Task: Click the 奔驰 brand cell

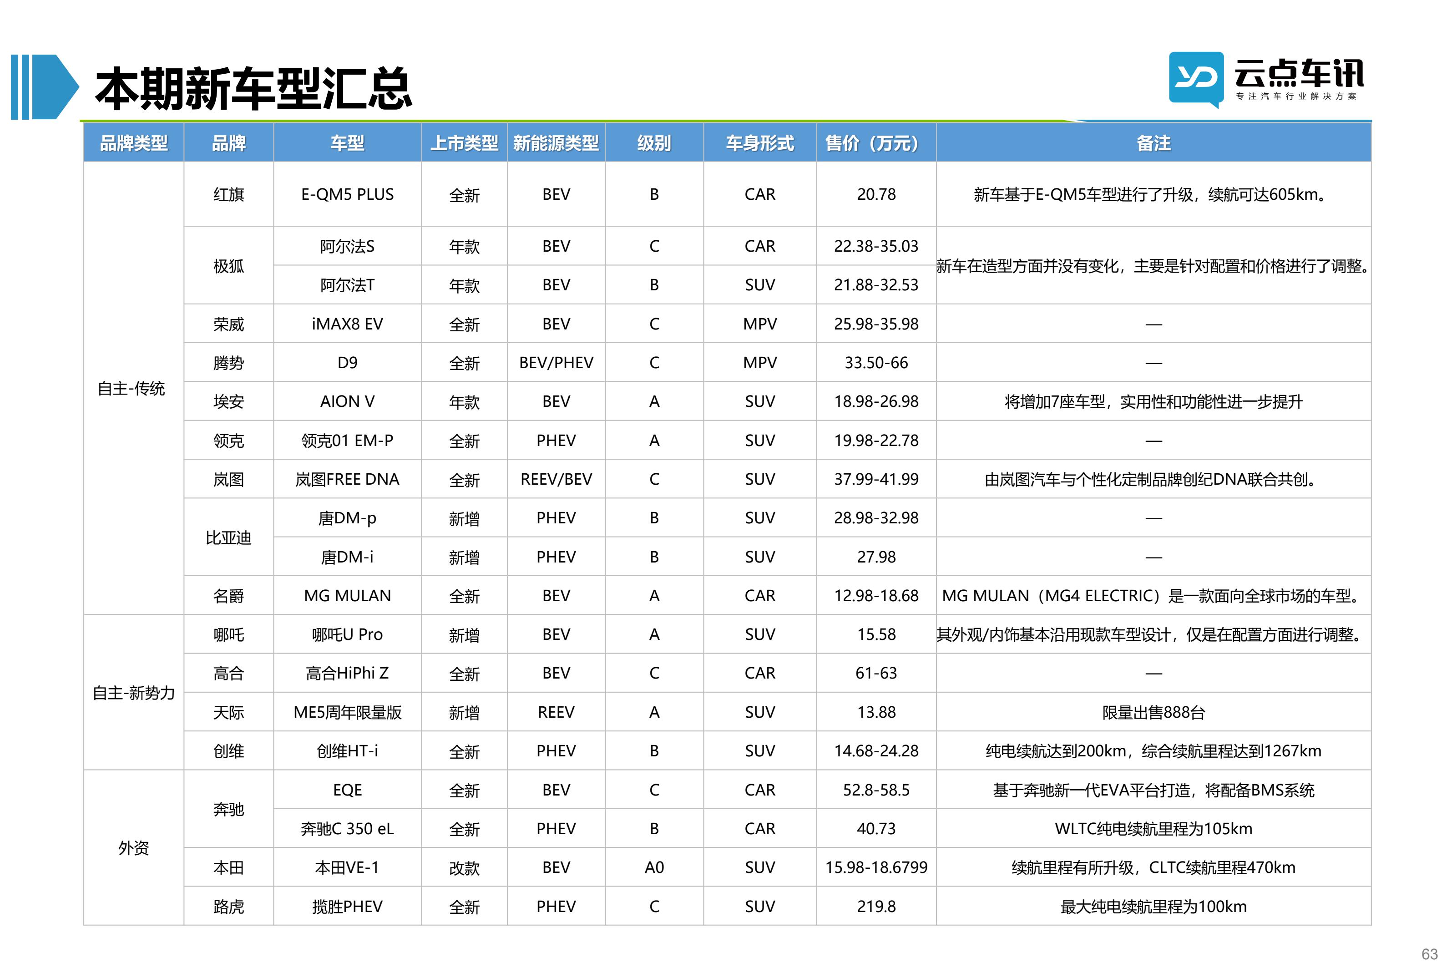Action: point(228,809)
